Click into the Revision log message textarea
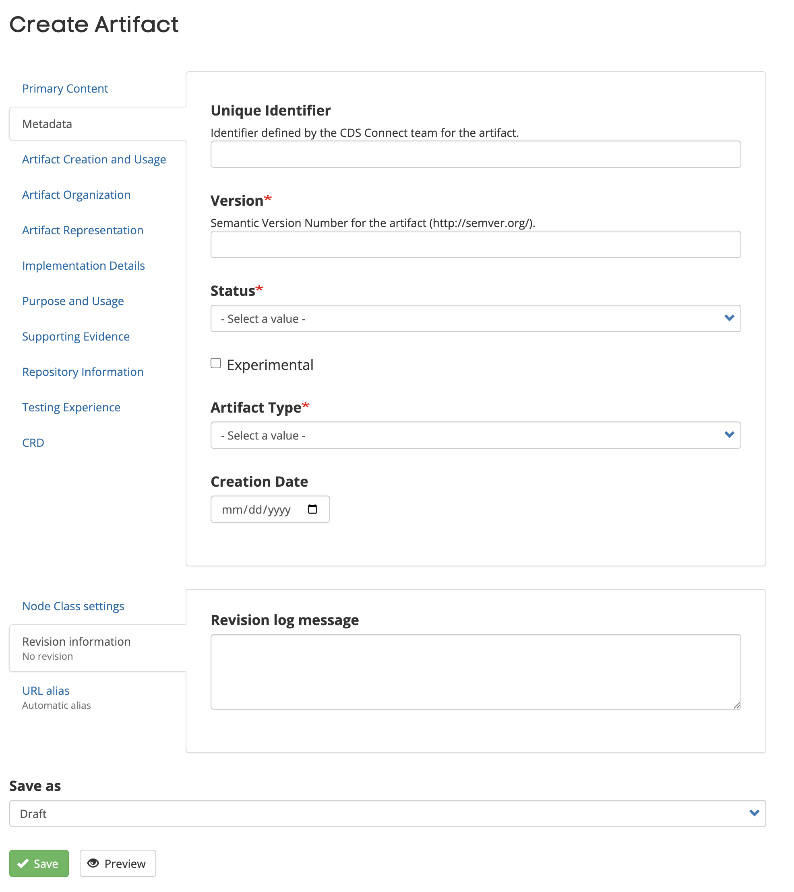Screen dimensions: 794x892 476,671
